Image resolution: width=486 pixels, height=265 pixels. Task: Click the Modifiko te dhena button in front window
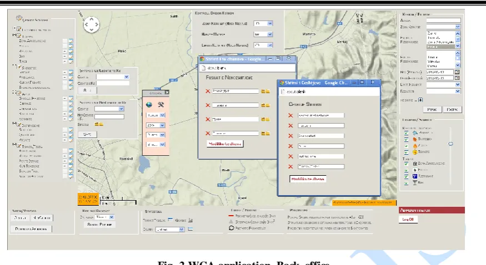(308, 179)
